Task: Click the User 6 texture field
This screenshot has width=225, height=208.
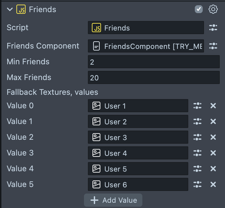Action: 138,185
